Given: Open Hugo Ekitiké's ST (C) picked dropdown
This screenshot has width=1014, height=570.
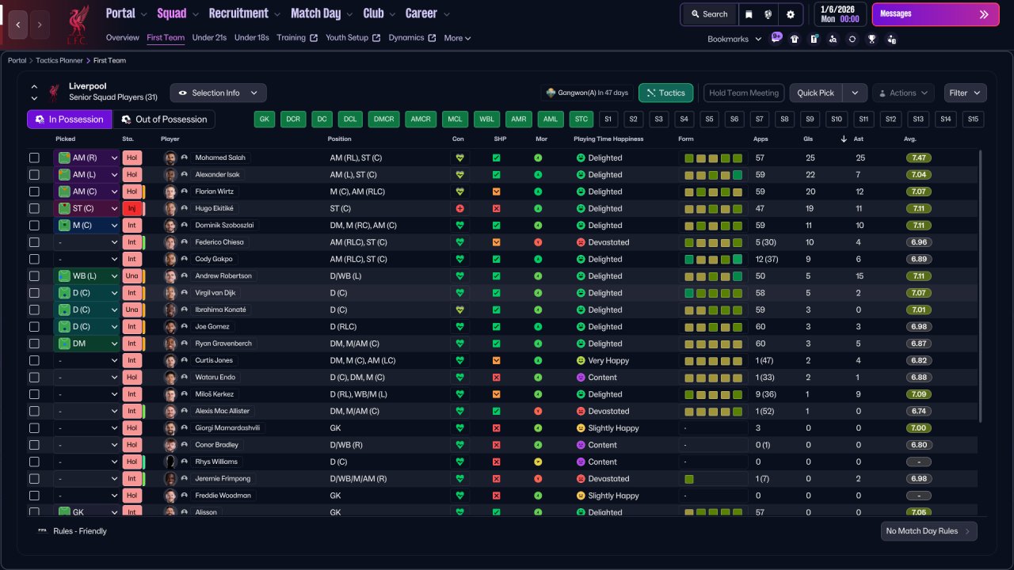Looking at the screenshot, I should point(86,208).
